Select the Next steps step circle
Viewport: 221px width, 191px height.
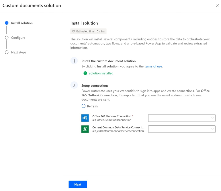coord(7,52)
